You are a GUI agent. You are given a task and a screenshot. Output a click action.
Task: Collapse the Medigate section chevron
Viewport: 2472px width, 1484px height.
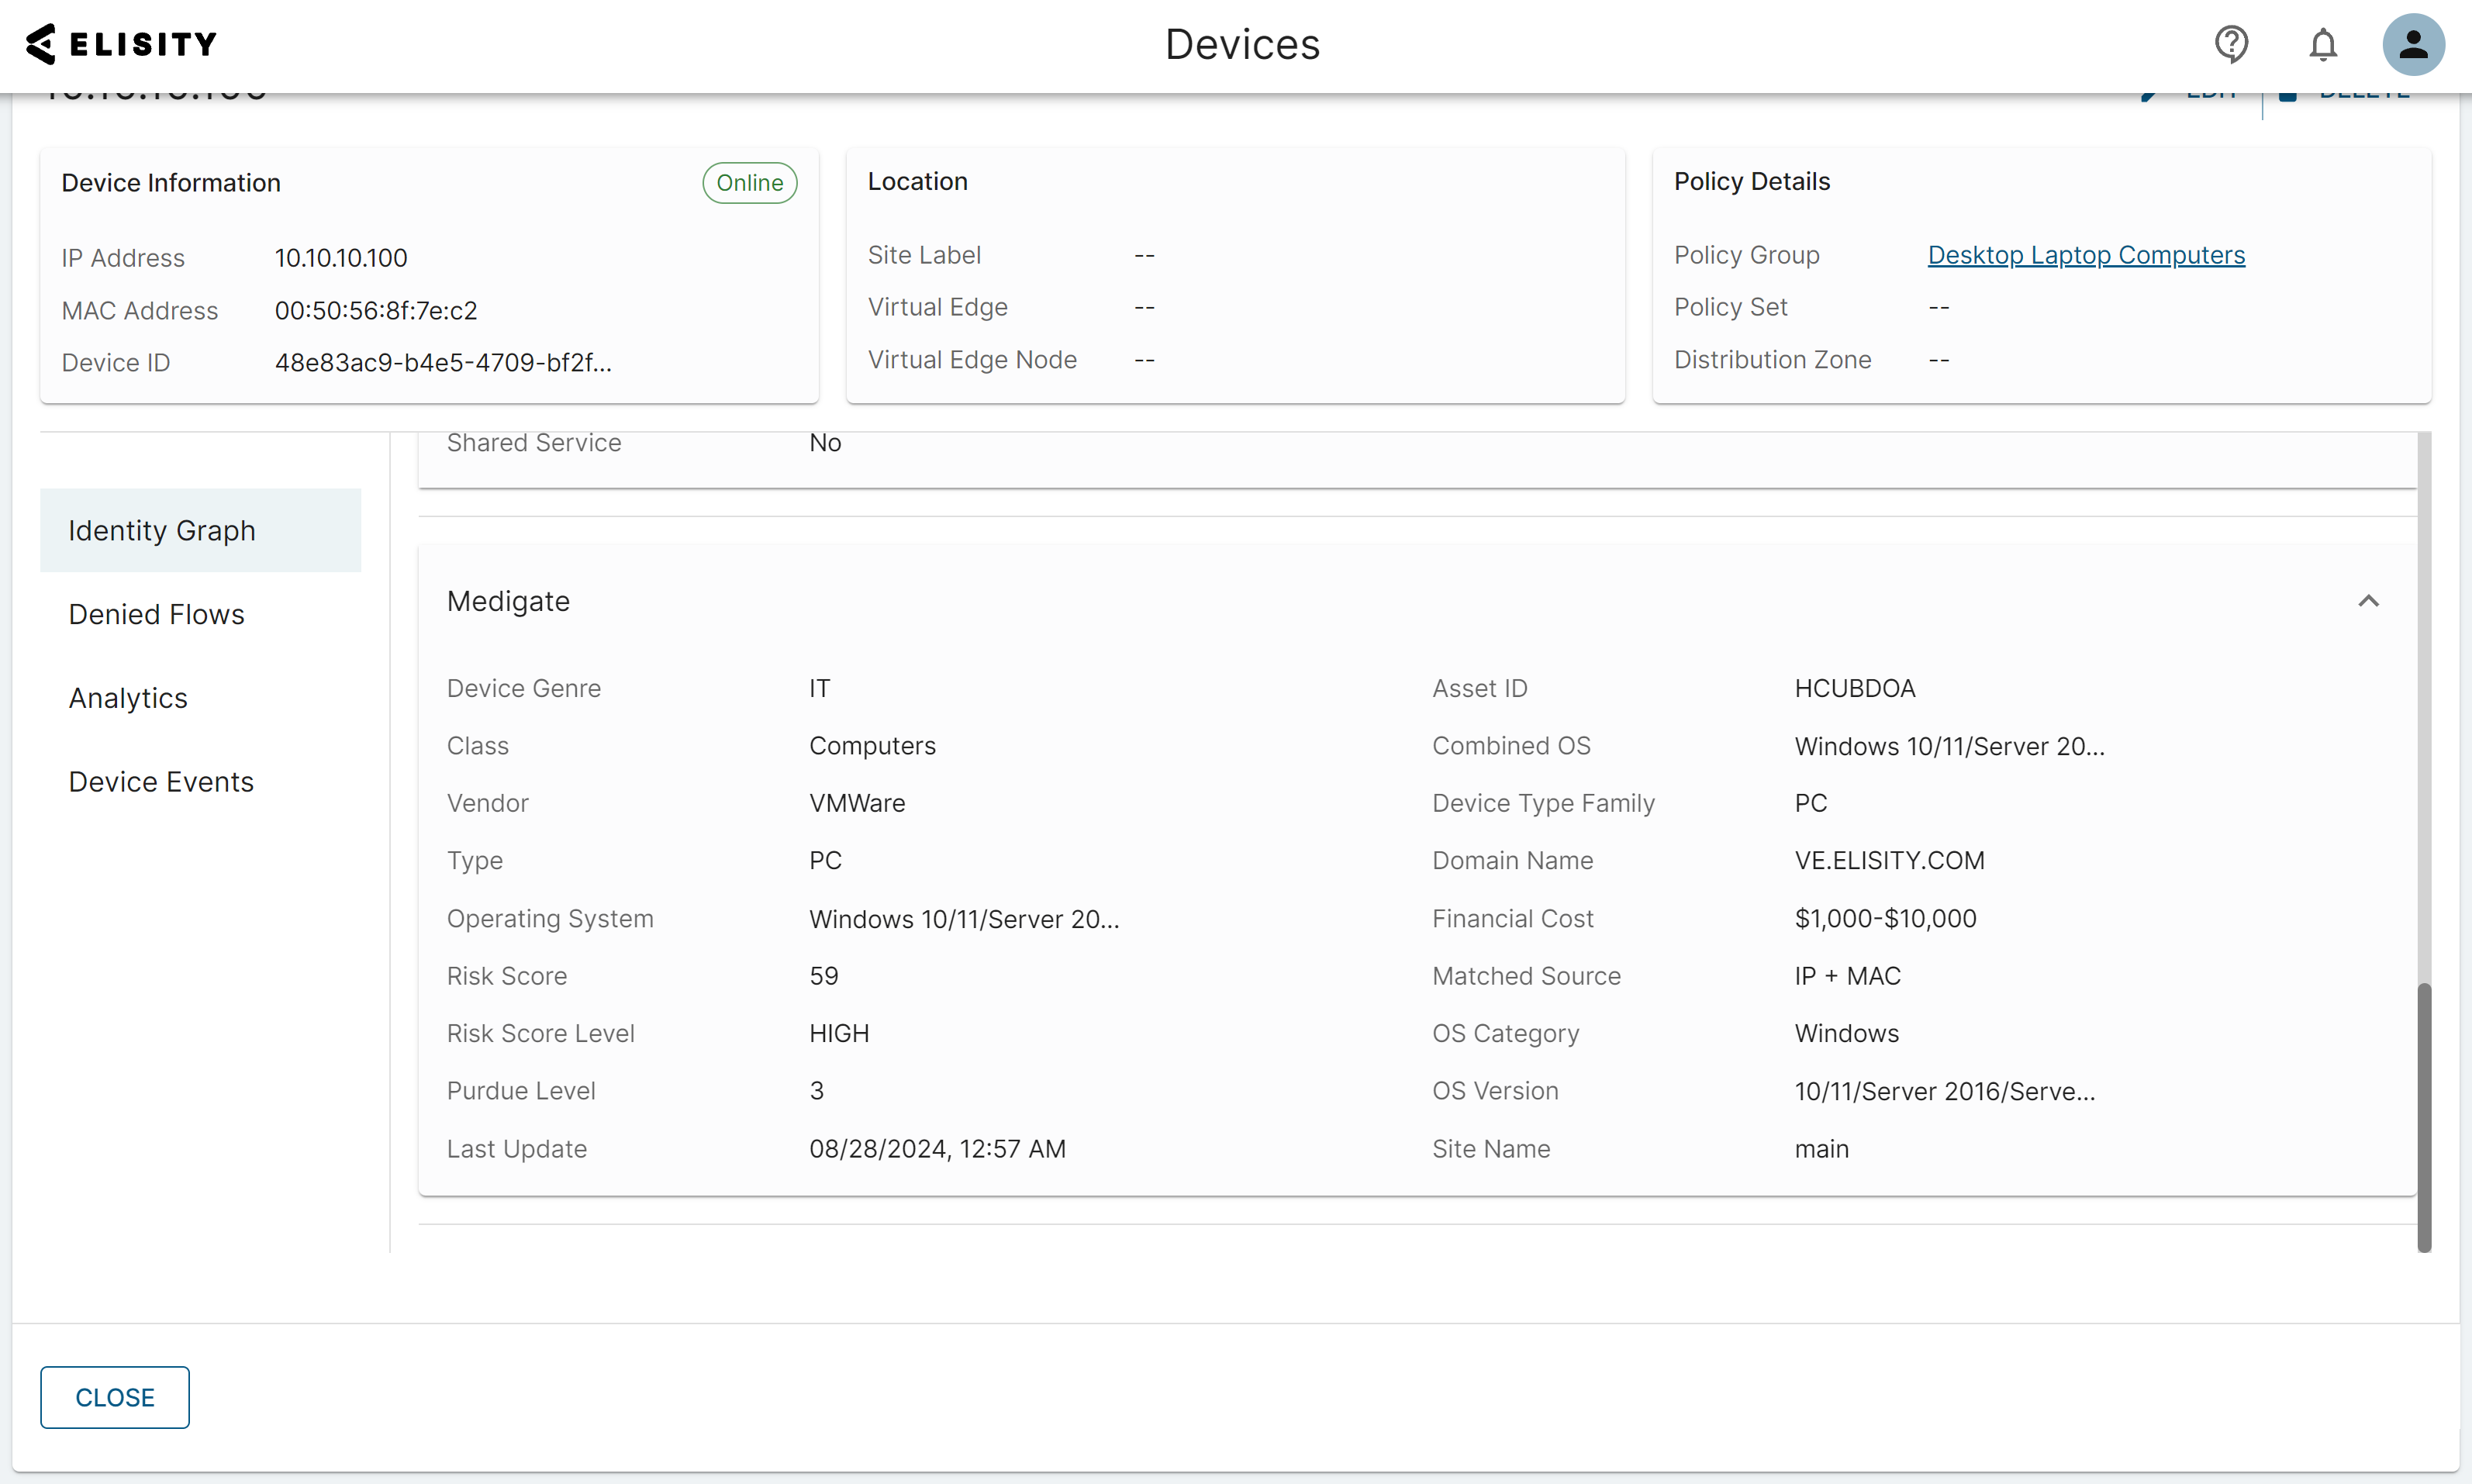(x=2367, y=601)
